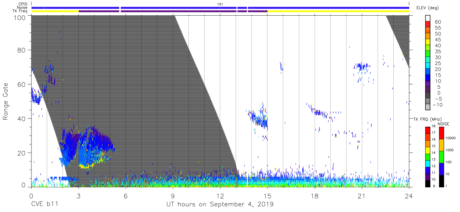The image size is (460, 212).
Task: Click the cyan 25-degree elevation swatch
Action: tap(428, 65)
